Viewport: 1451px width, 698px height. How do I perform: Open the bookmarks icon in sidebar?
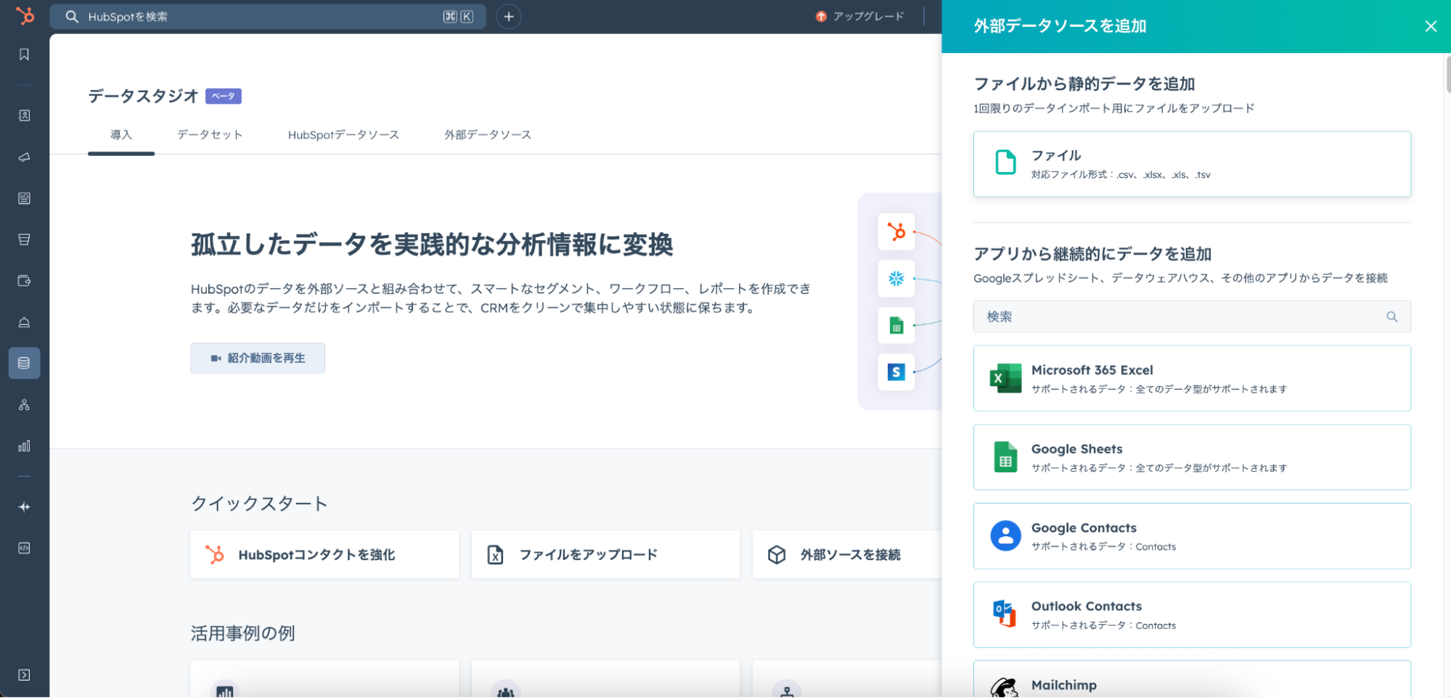24,54
